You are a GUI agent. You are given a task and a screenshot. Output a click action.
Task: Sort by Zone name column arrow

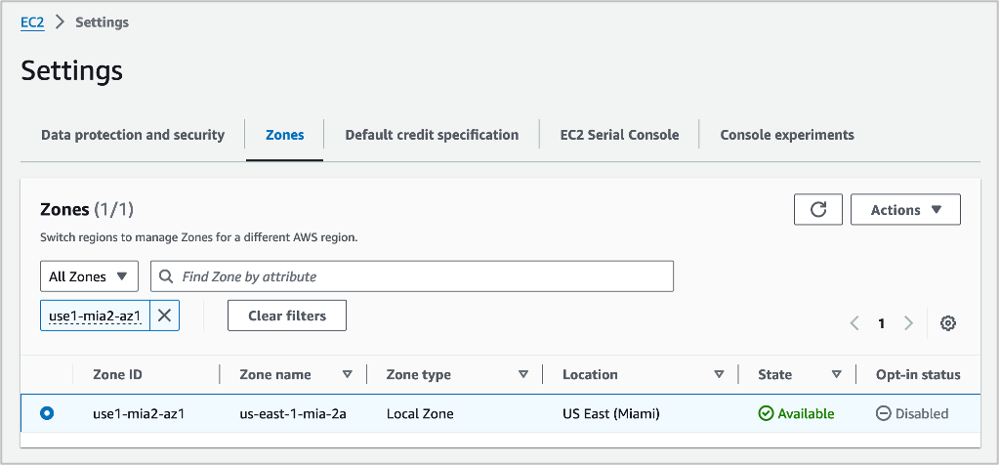[347, 374]
